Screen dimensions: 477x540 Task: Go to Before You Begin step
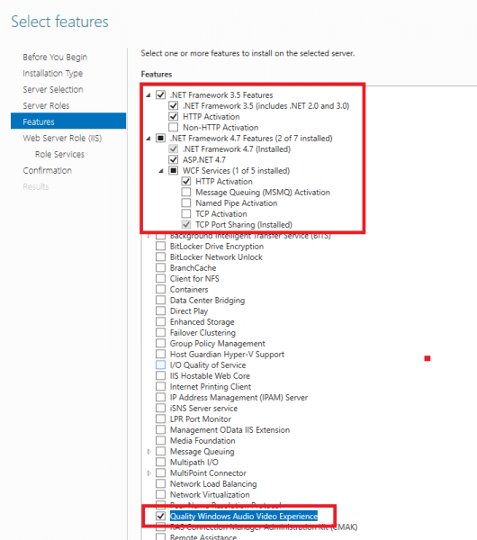click(x=55, y=57)
